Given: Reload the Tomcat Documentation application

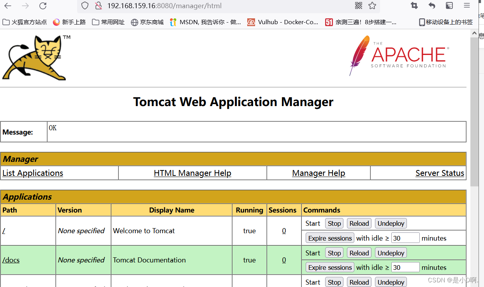Looking at the screenshot, I should [x=359, y=253].
